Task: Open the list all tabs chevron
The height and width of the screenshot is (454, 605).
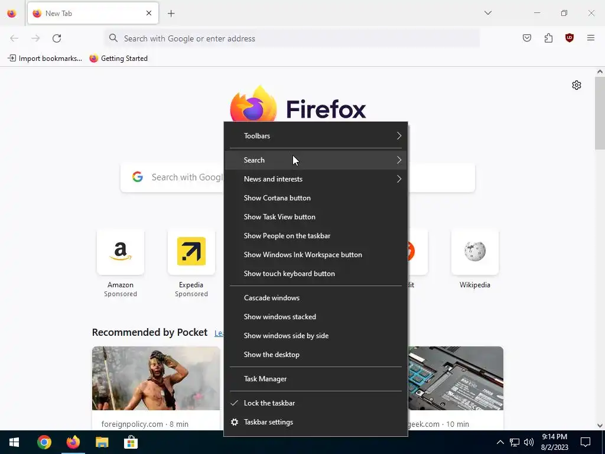Action: point(487,13)
